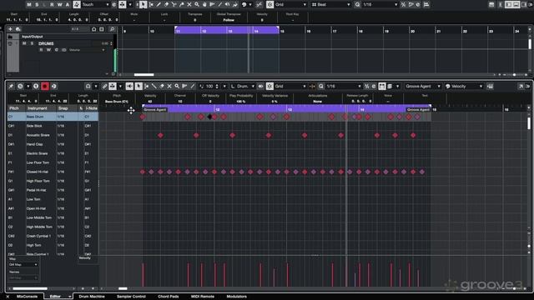Select Erase tool in drum editor toolbar
Screen dimensions: 534x300
162,87
